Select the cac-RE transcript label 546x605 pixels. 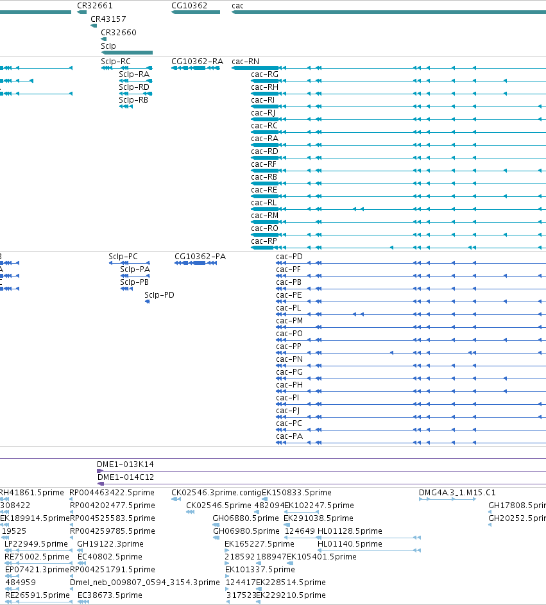click(264, 190)
